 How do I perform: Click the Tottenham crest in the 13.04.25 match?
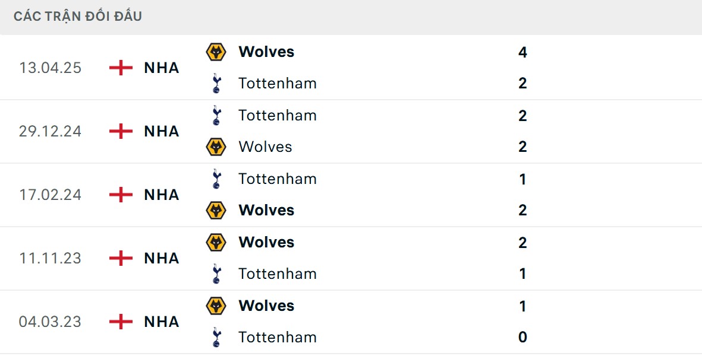216,83
